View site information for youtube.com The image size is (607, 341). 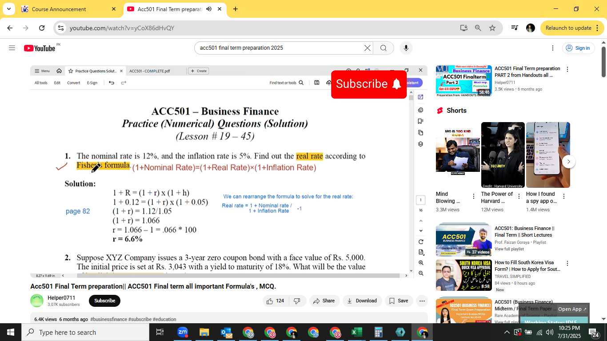point(61,28)
